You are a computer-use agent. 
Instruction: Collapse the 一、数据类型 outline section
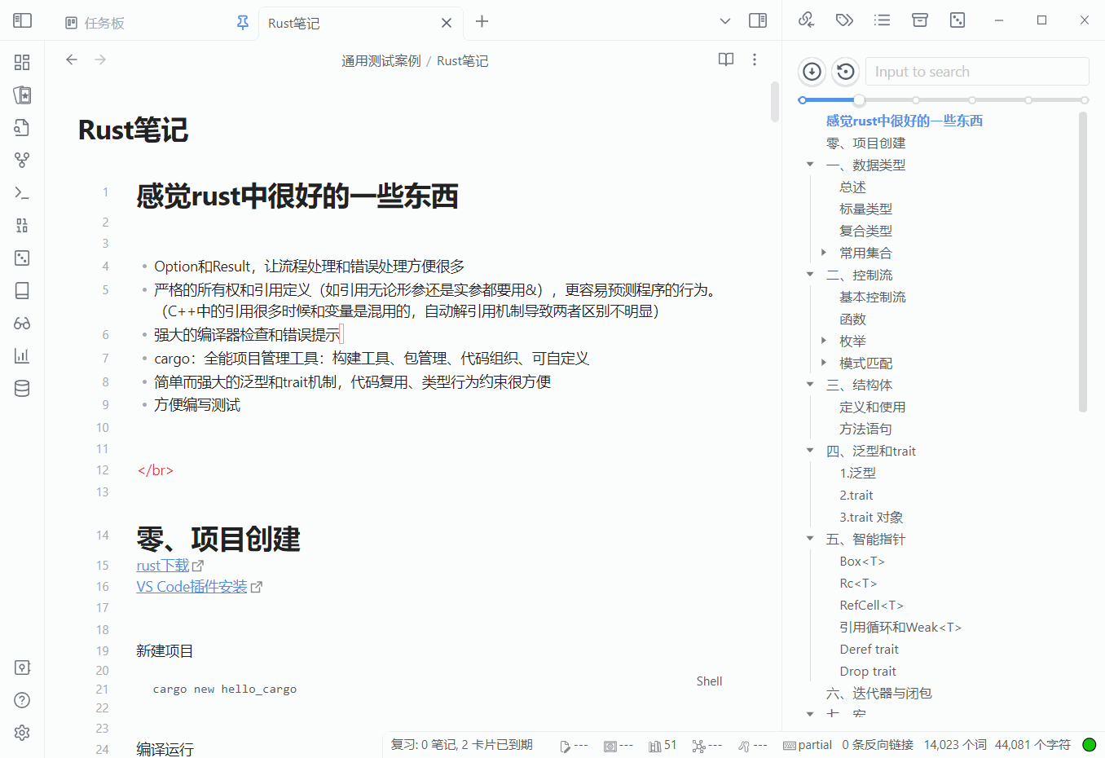click(x=810, y=165)
